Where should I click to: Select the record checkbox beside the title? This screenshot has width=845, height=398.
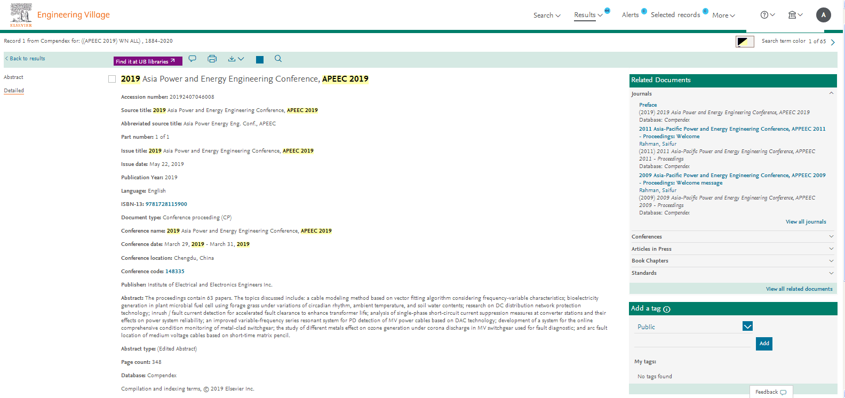coord(112,79)
